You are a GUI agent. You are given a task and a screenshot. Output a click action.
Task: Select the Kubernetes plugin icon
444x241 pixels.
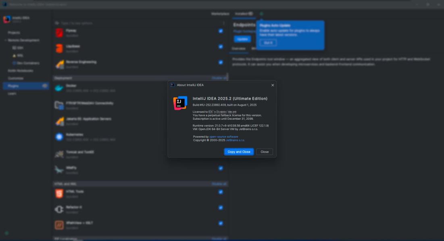[59, 137]
